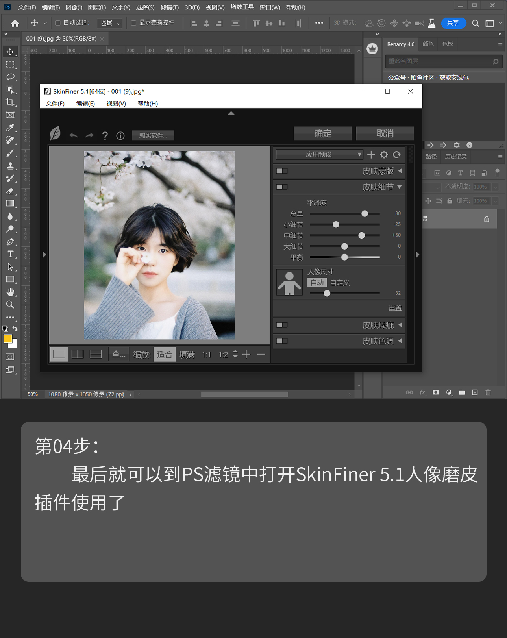Toggle the 皮肤细节 switch

click(x=282, y=187)
